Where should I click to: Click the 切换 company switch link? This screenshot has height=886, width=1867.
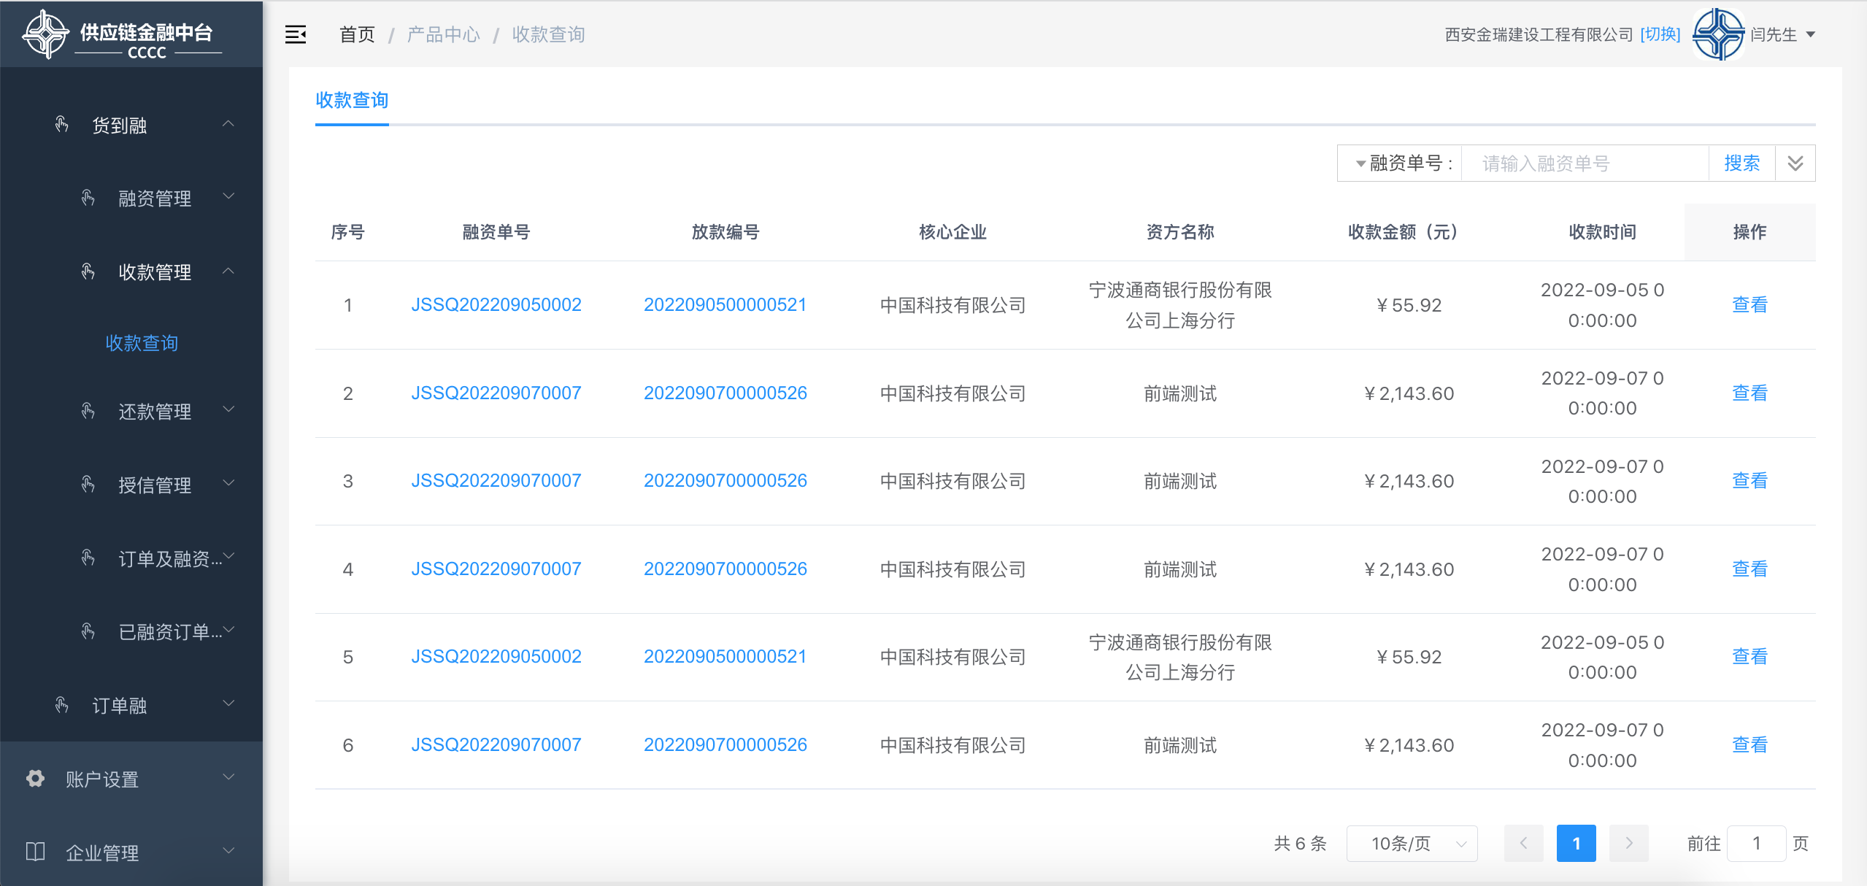[1660, 34]
